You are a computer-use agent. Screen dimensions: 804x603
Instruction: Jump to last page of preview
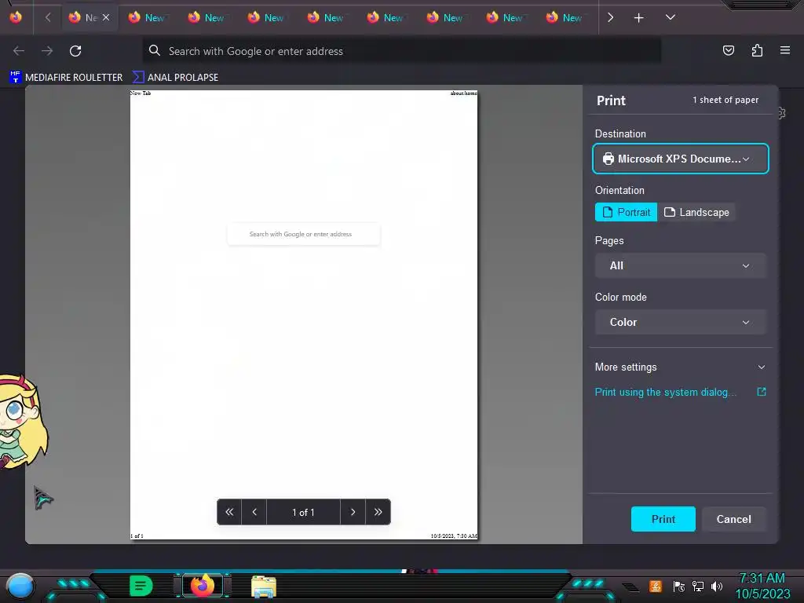coord(378,512)
